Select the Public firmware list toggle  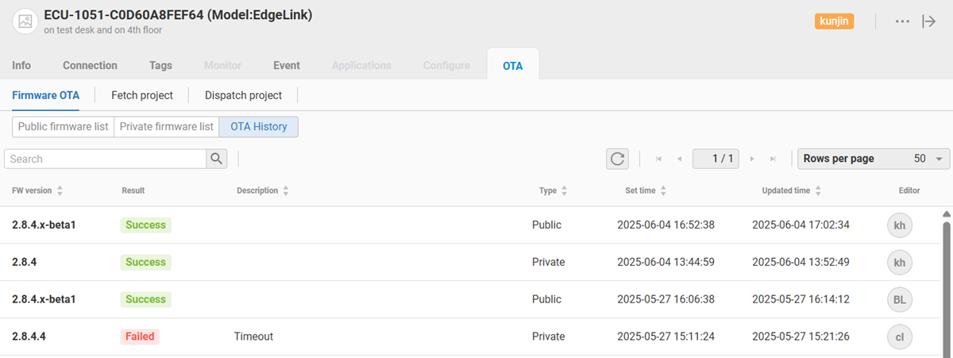click(x=63, y=127)
